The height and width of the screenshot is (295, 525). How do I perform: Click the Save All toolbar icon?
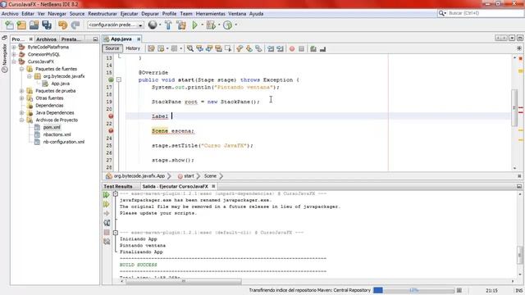tap(47, 25)
